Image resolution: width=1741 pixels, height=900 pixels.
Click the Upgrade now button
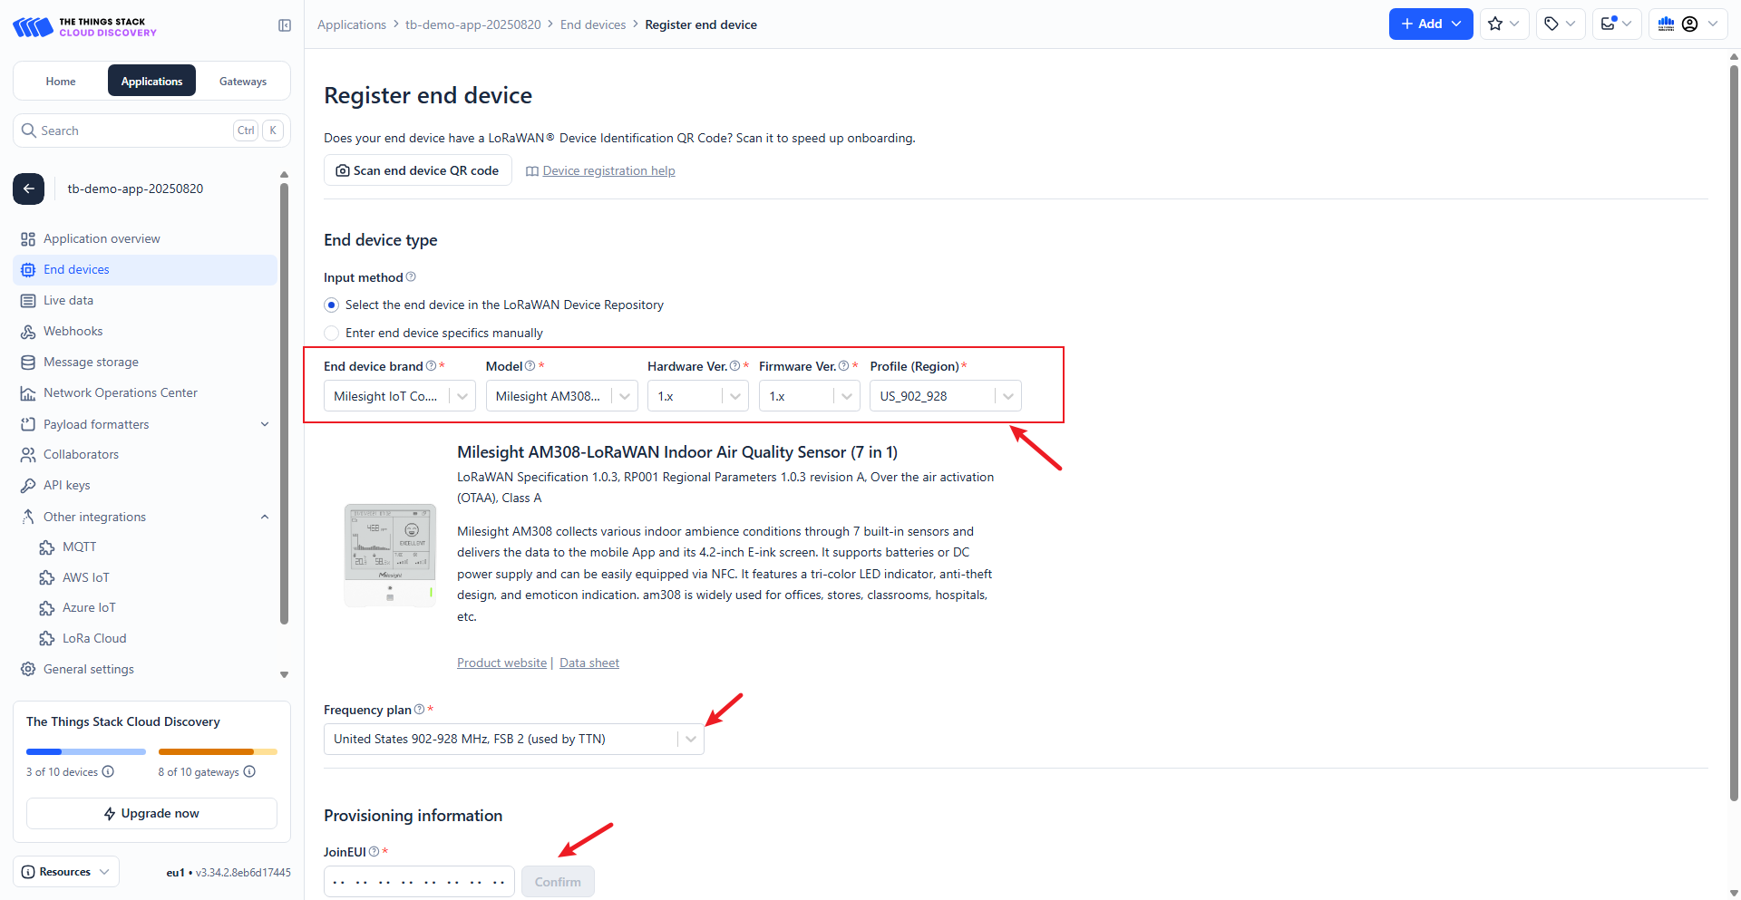pyautogui.click(x=151, y=814)
